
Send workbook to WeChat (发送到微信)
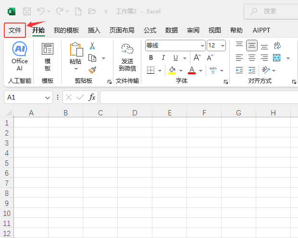click(127, 57)
